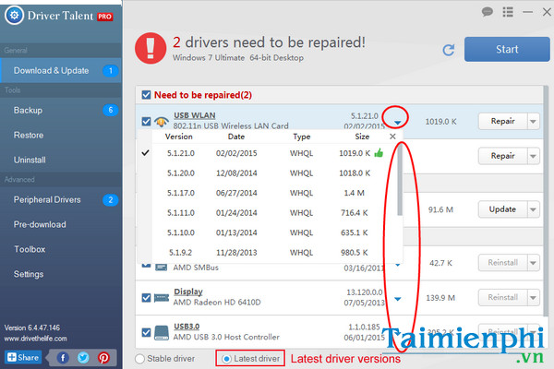Click the second Repair button
The width and height of the screenshot is (554, 369).
point(503,156)
